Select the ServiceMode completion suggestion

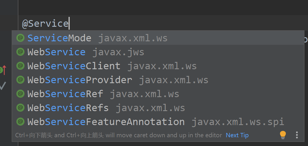pos(158,38)
